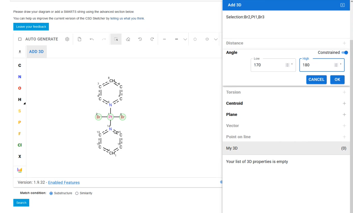Click the Low angle input field

click(x=269, y=65)
